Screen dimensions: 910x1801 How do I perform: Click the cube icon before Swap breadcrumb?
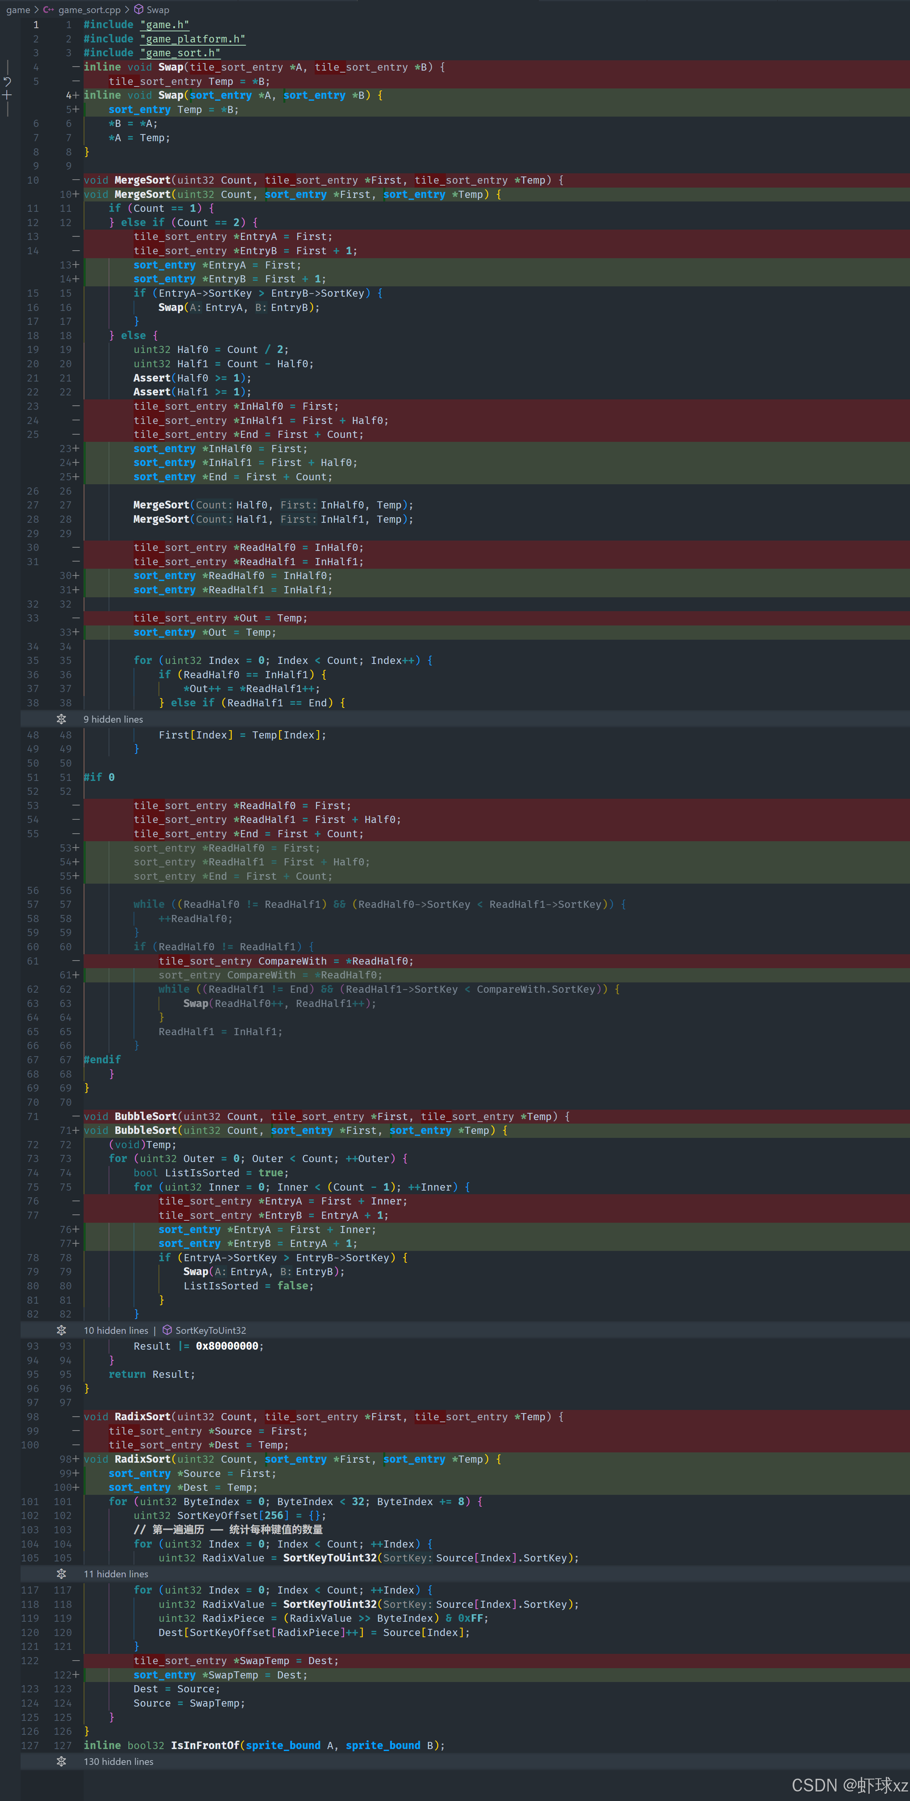pyautogui.click(x=138, y=10)
